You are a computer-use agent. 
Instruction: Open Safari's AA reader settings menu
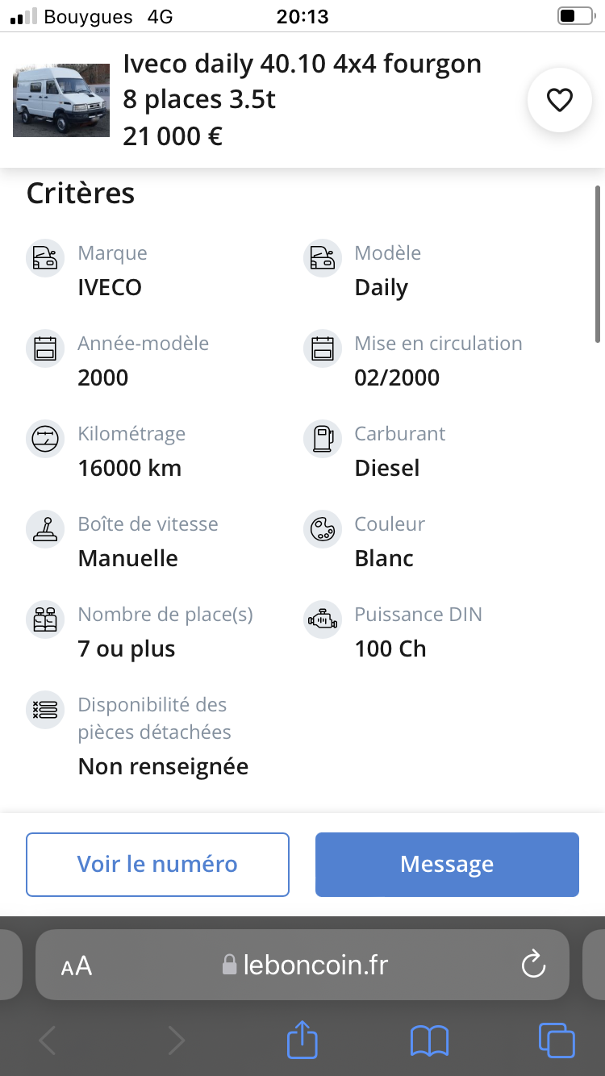click(77, 965)
